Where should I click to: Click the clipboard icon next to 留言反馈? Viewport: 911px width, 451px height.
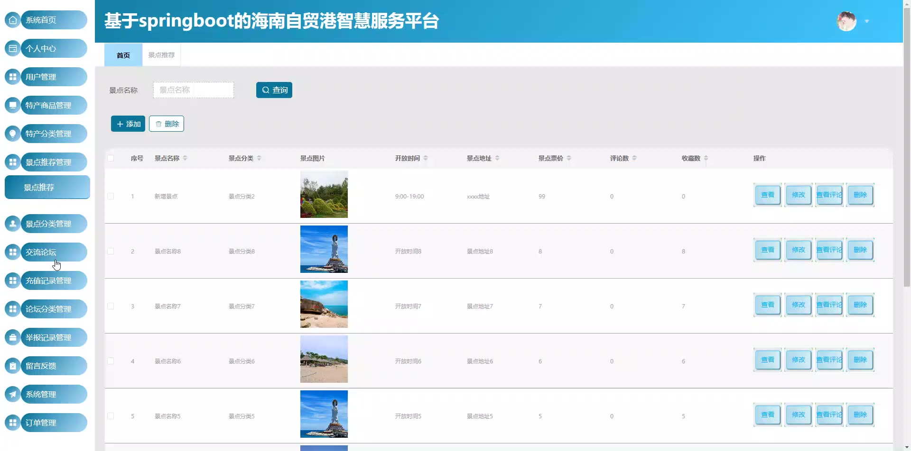pyautogui.click(x=13, y=366)
